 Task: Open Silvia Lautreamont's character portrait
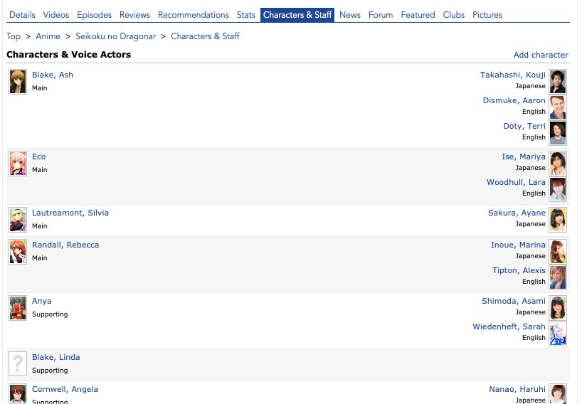point(18,220)
